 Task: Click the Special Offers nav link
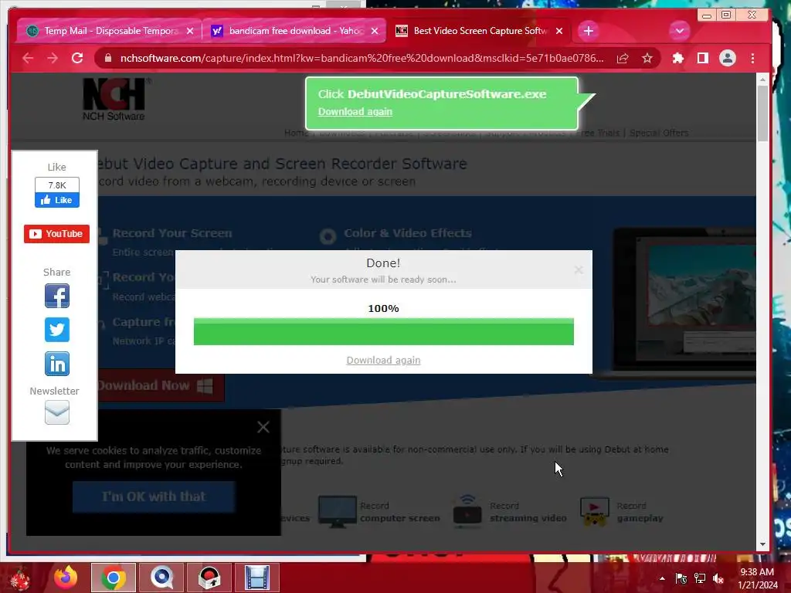pyautogui.click(x=659, y=133)
